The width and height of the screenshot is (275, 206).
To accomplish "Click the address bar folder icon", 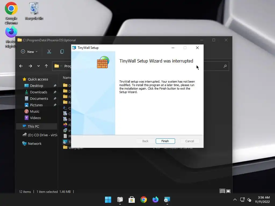I will [x=56, y=66].
